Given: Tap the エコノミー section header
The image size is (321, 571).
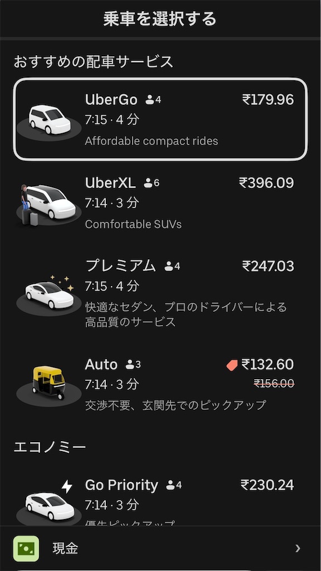Looking at the screenshot, I should tap(50, 447).
